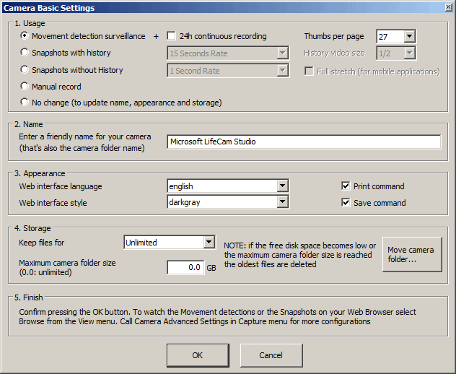The height and width of the screenshot is (374, 456).
Task: Choose Snapshots without History radio button
Action: point(25,70)
